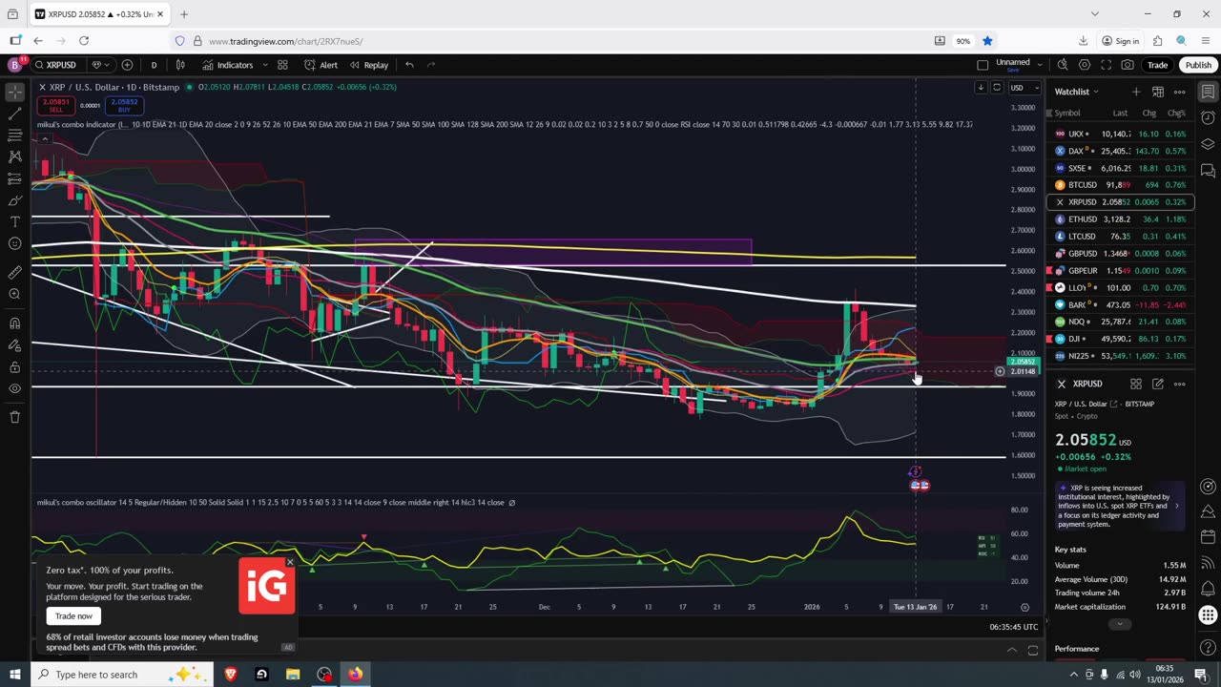Create an Alert
Viewport: 1221px width, 687px height.
pyautogui.click(x=321, y=65)
